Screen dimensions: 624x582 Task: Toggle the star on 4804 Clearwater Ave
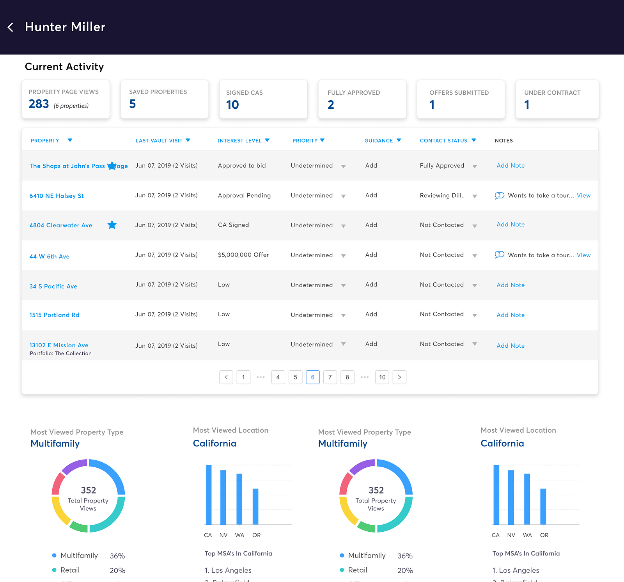(x=112, y=225)
